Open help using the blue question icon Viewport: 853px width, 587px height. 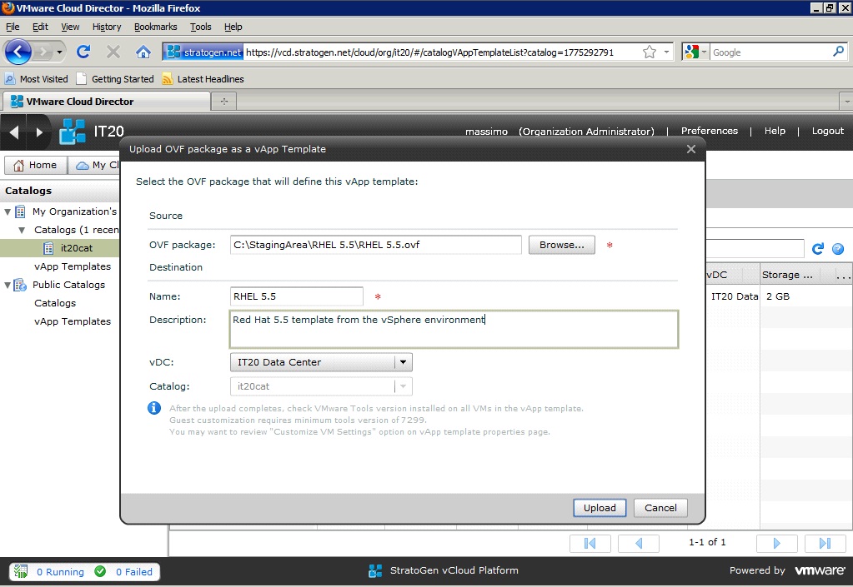coord(838,249)
